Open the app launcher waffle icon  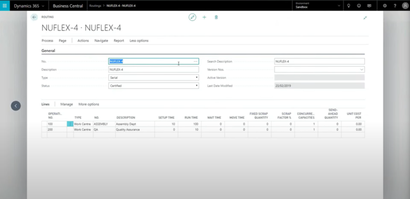(x=5, y=6)
